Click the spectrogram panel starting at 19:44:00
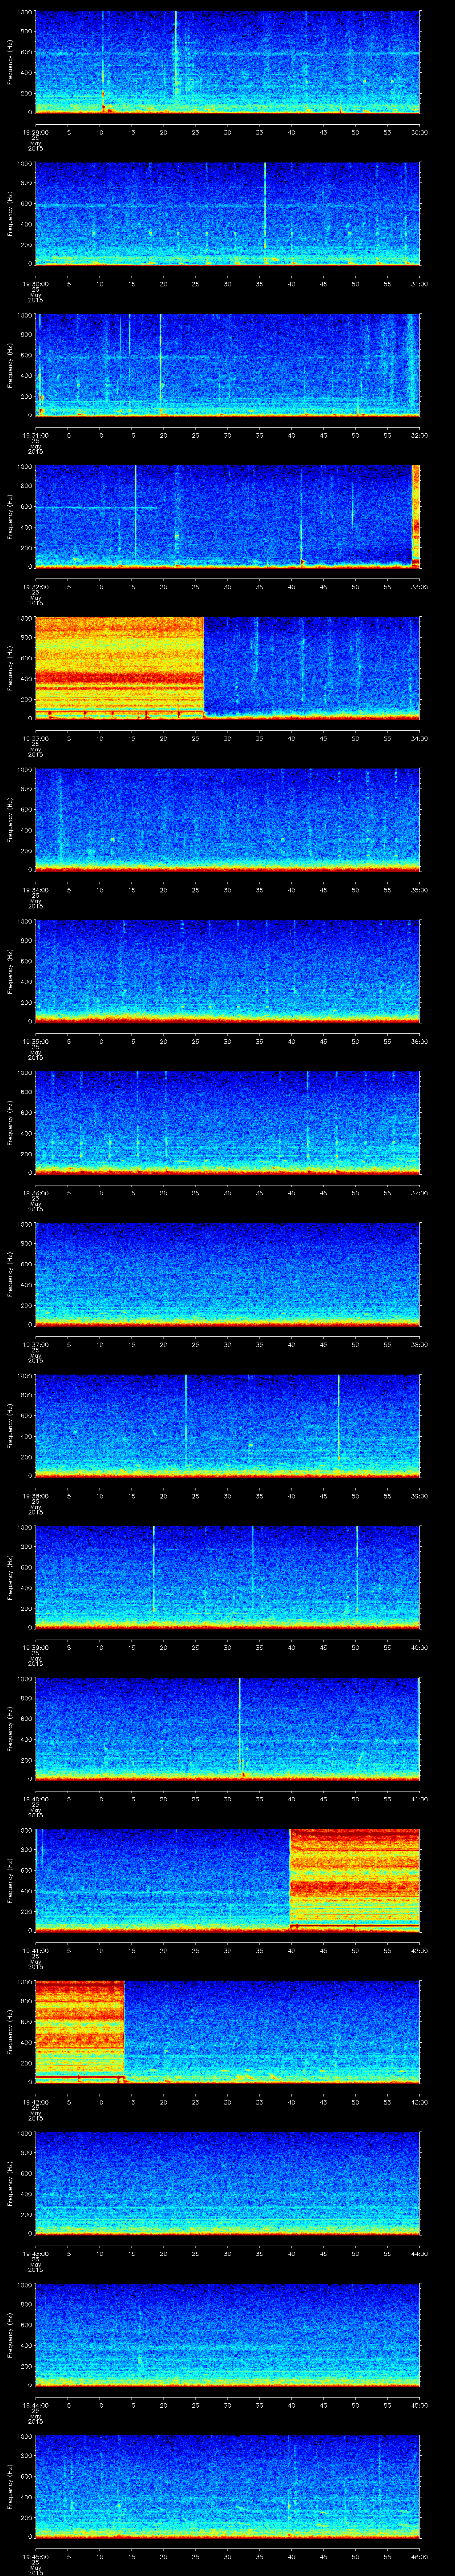The image size is (455, 2576). 227,2335
